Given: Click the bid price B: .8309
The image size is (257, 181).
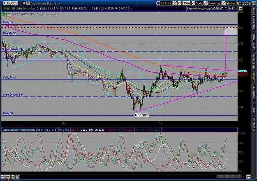Looking at the screenshot, I should tap(244, 3).
